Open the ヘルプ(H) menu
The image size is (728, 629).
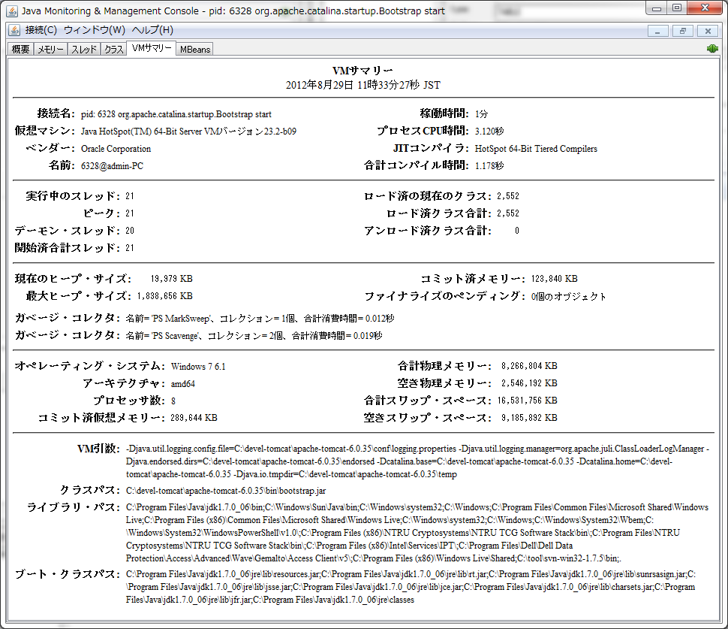point(152,30)
